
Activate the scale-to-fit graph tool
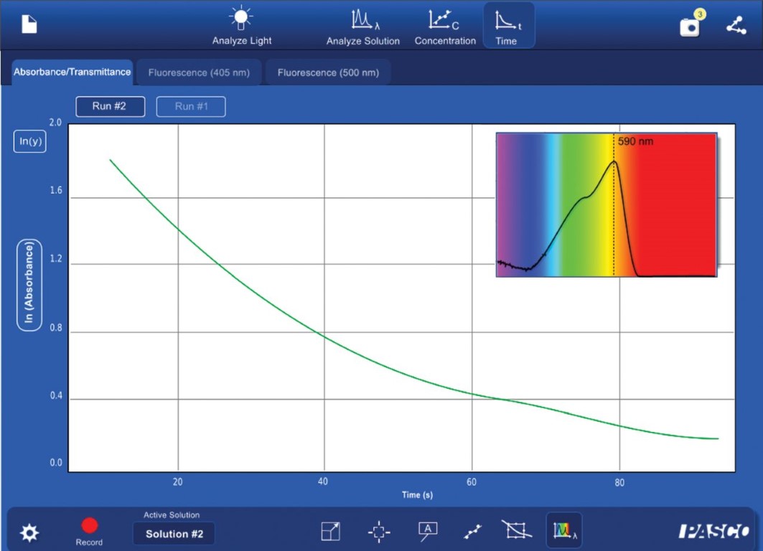click(x=330, y=532)
